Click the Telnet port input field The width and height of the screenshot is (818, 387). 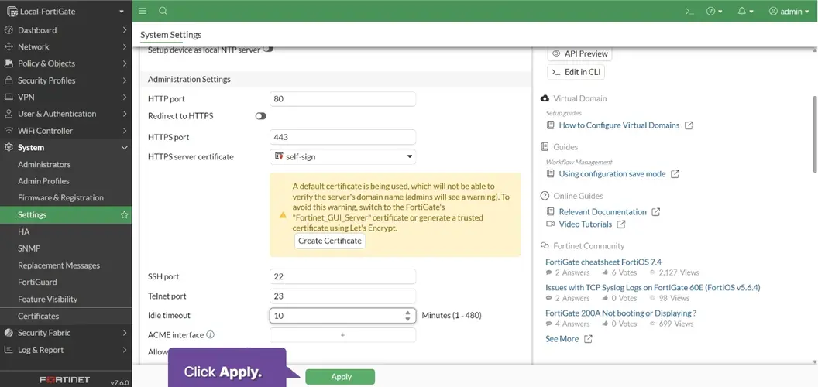(342, 296)
